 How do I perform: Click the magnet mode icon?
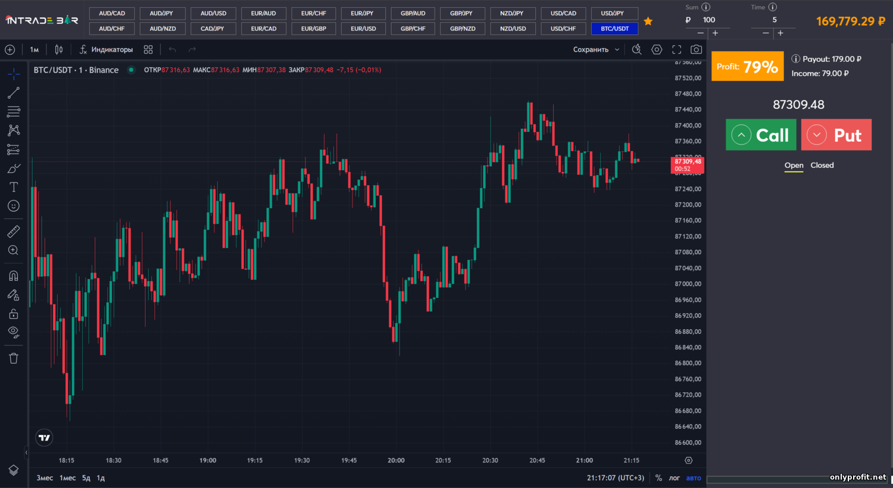pos(14,276)
